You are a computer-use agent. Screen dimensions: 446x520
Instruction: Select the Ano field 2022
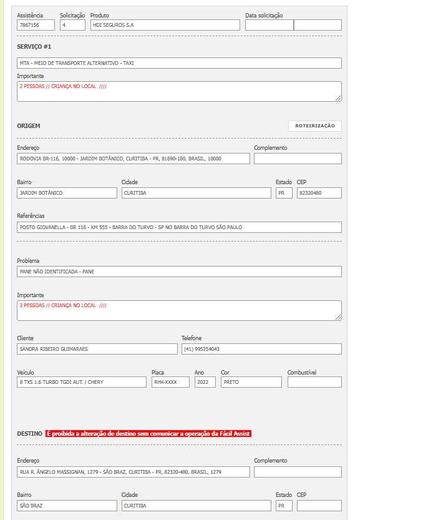(205, 382)
